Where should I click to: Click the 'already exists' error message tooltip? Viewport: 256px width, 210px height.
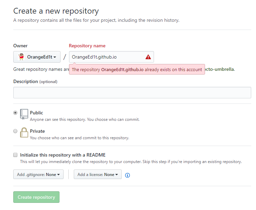tap(137, 69)
